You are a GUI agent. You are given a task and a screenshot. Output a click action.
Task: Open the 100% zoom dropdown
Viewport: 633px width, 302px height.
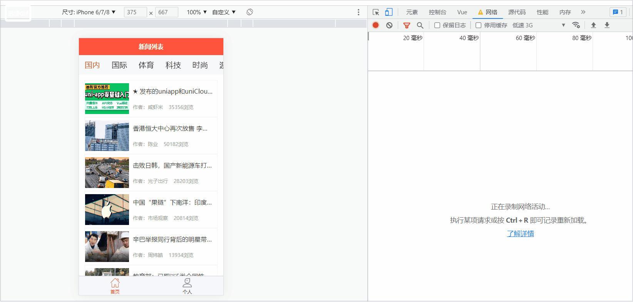coord(197,12)
